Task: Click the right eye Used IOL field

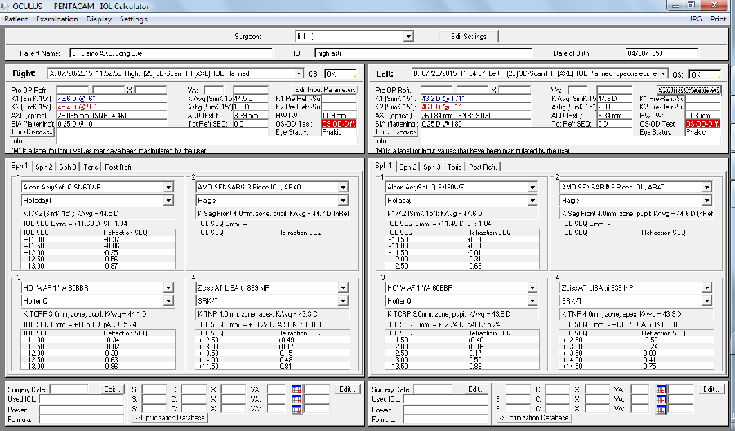Action: pyautogui.click(x=82, y=399)
